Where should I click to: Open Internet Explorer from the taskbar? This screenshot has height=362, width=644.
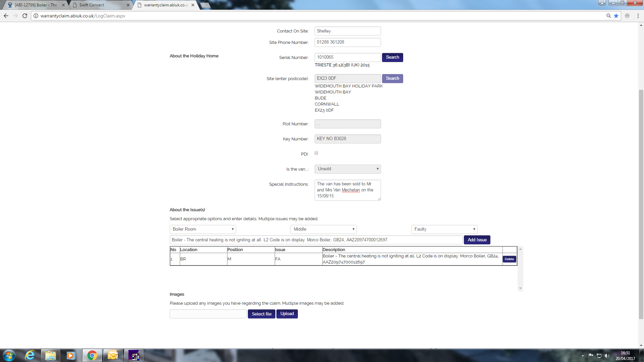[30, 355]
